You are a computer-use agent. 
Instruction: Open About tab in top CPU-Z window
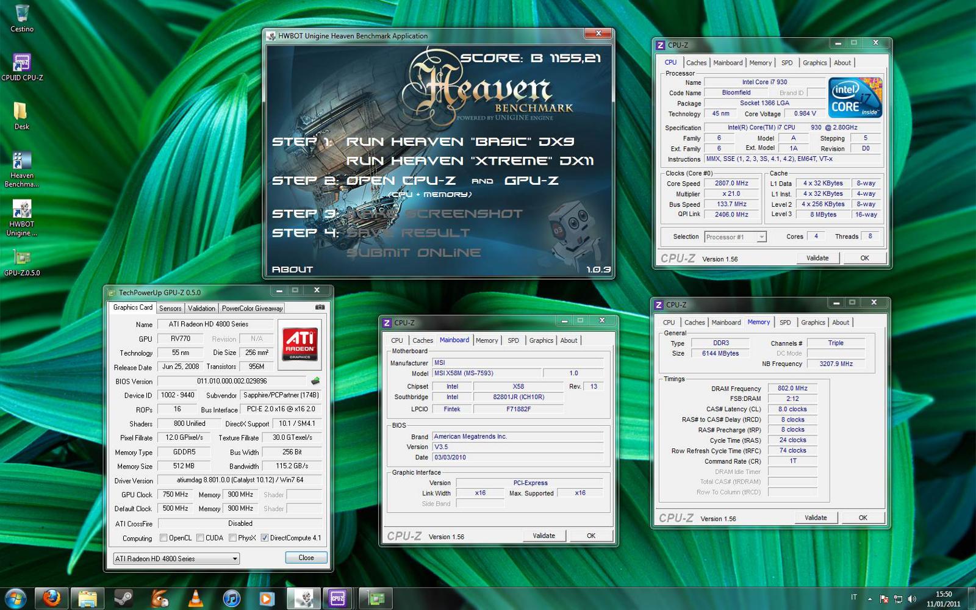[x=842, y=63]
